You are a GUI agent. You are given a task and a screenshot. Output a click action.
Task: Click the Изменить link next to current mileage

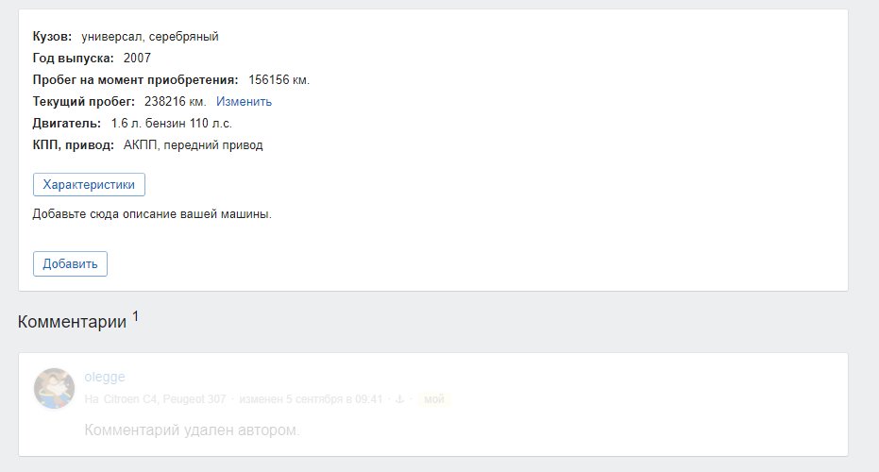click(x=244, y=101)
